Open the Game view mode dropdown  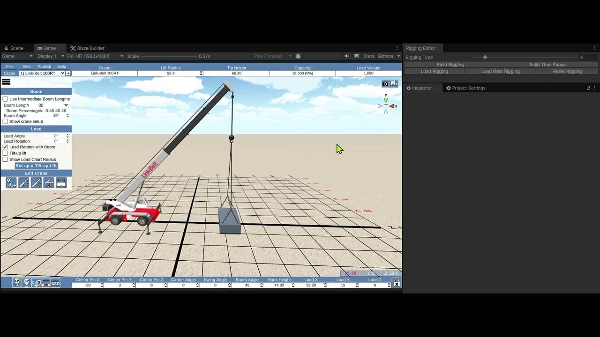coord(17,56)
